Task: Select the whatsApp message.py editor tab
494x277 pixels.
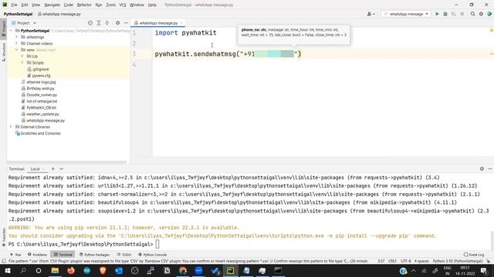Action: (158, 23)
